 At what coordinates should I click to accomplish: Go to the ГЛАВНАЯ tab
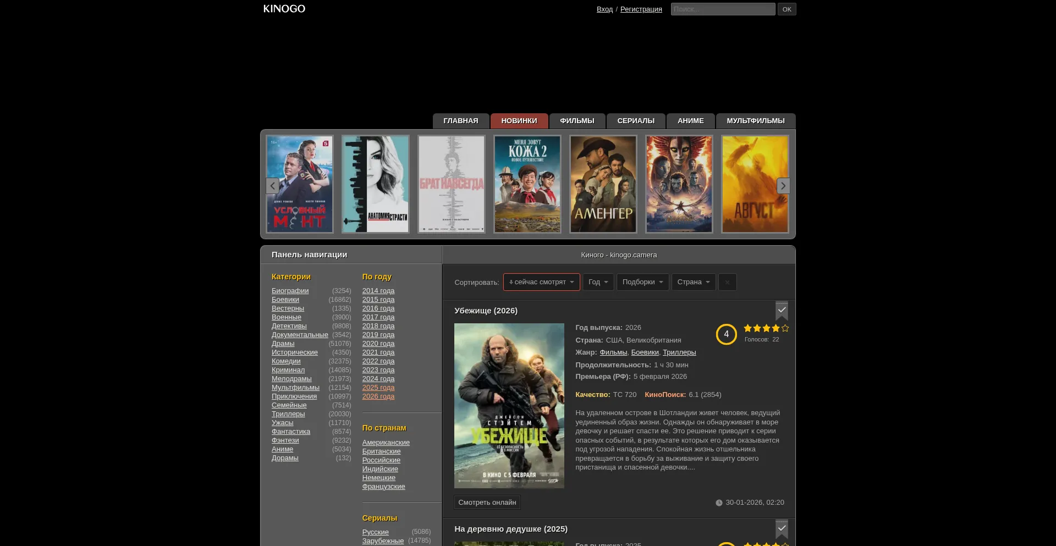(x=461, y=121)
